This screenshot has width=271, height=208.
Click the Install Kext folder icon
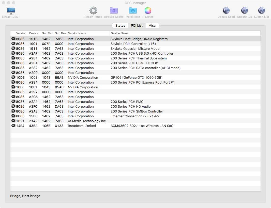(133, 11)
